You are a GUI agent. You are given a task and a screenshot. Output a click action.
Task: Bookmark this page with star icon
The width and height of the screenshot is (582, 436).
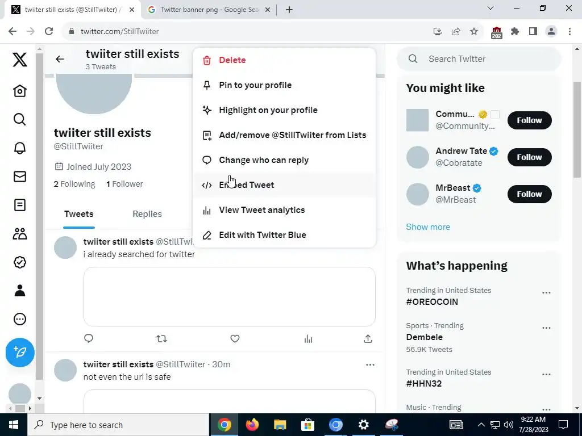pyautogui.click(x=474, y=32)
